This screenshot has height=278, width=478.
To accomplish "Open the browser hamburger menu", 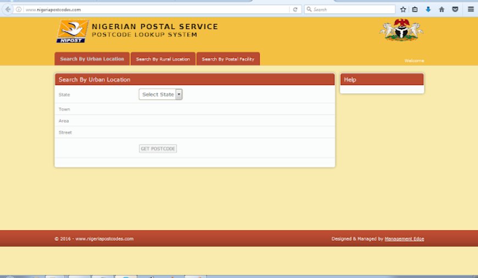I will pyautogui.click(x=471, y=9).
